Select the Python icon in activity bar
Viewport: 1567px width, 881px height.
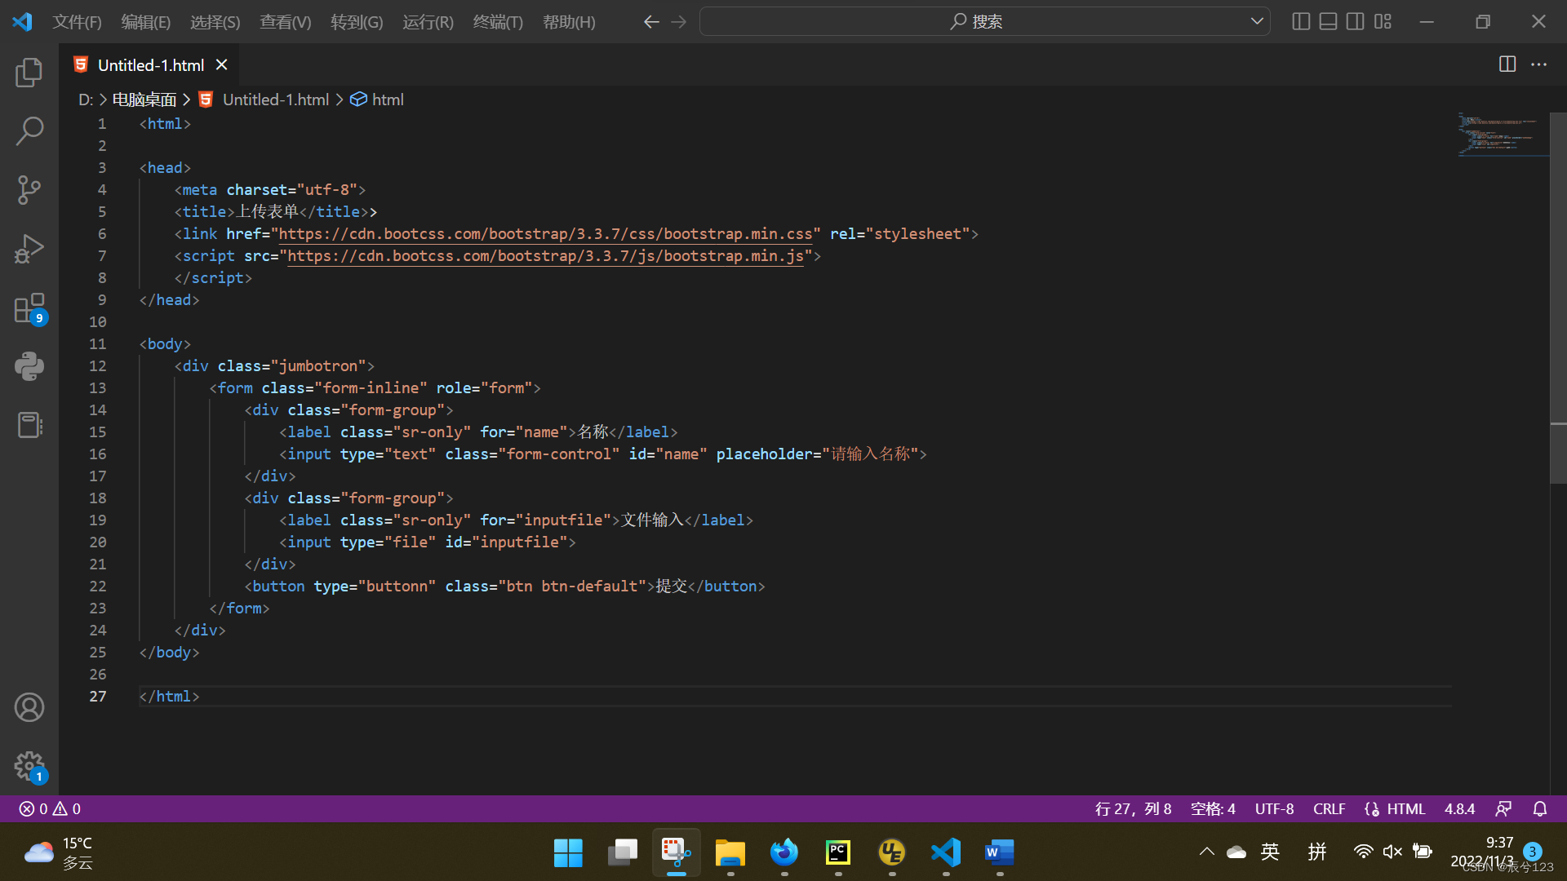click(x=29, y=365)
